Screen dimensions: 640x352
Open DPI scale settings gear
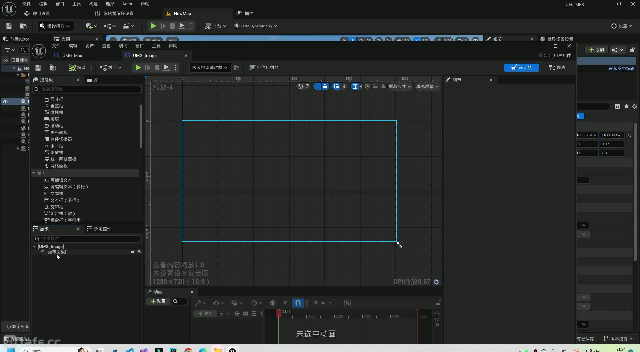click(436, 282)
